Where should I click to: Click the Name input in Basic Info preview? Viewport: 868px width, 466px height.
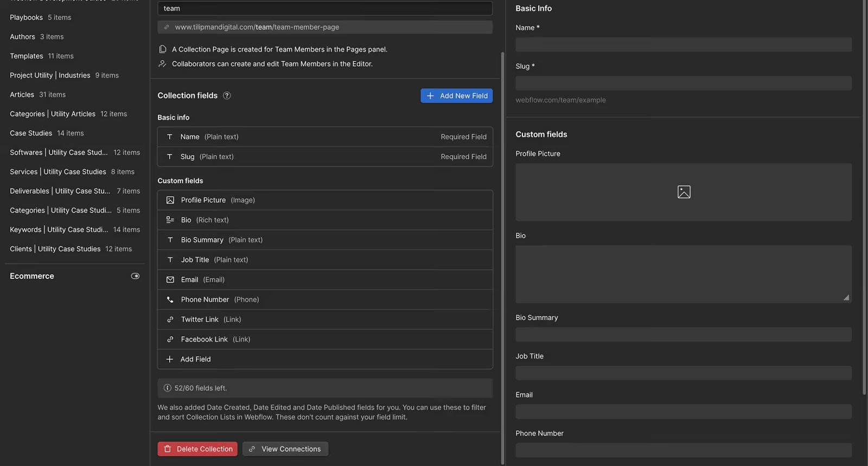click(x=684, y=44)
